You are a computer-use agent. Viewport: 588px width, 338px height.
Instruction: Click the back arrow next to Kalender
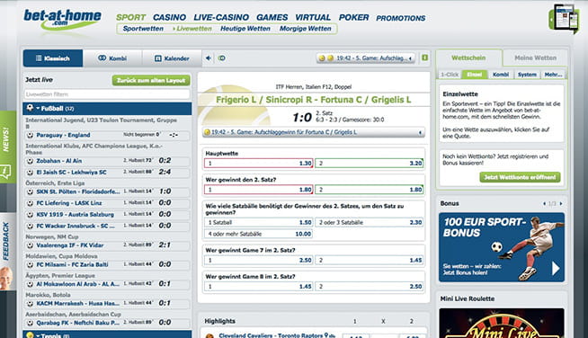209,58
